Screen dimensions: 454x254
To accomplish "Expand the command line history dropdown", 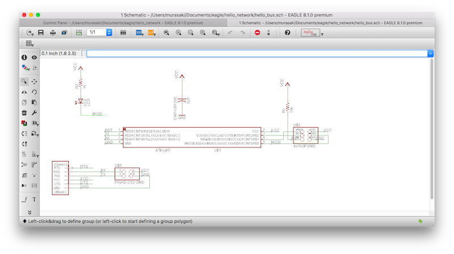I will [x=430, y=53].
